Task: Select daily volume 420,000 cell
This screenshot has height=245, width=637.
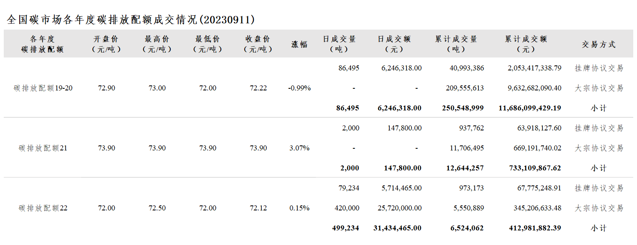Action: click(x=347, y=208)
